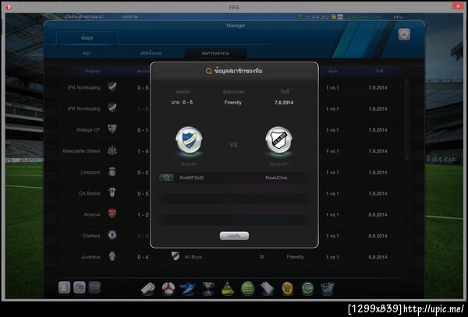The width and height of the screenshot is (468, 317).
Task: Switch to the first sub-tab under ข้อมูล
Action: (x=87, y=53)
